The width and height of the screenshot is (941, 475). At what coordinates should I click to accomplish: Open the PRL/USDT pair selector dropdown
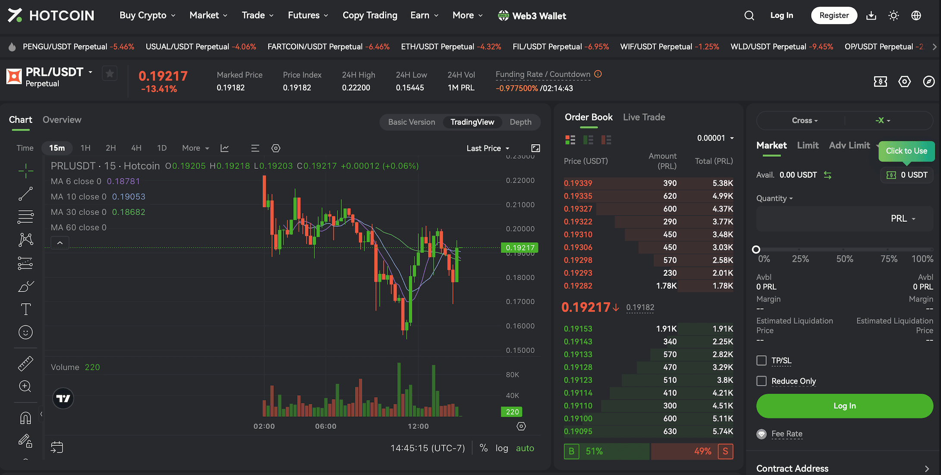[x=91, y=72]
